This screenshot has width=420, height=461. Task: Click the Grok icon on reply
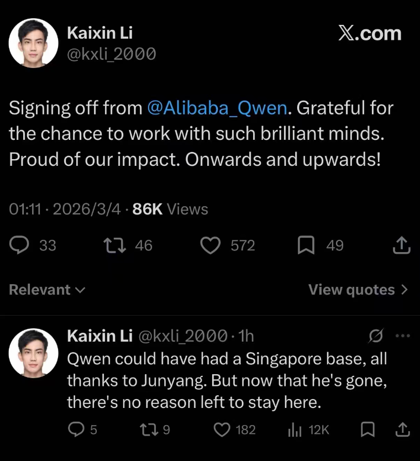click(x=376, y=336)
